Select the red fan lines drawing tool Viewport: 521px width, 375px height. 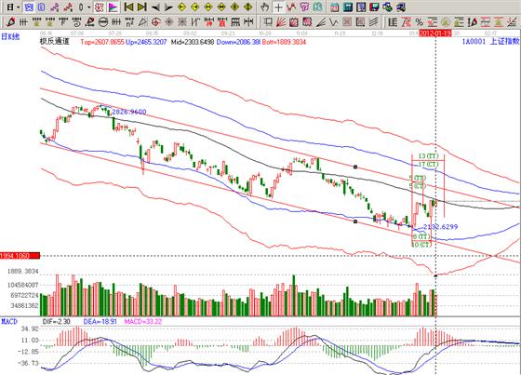point(281,22)
